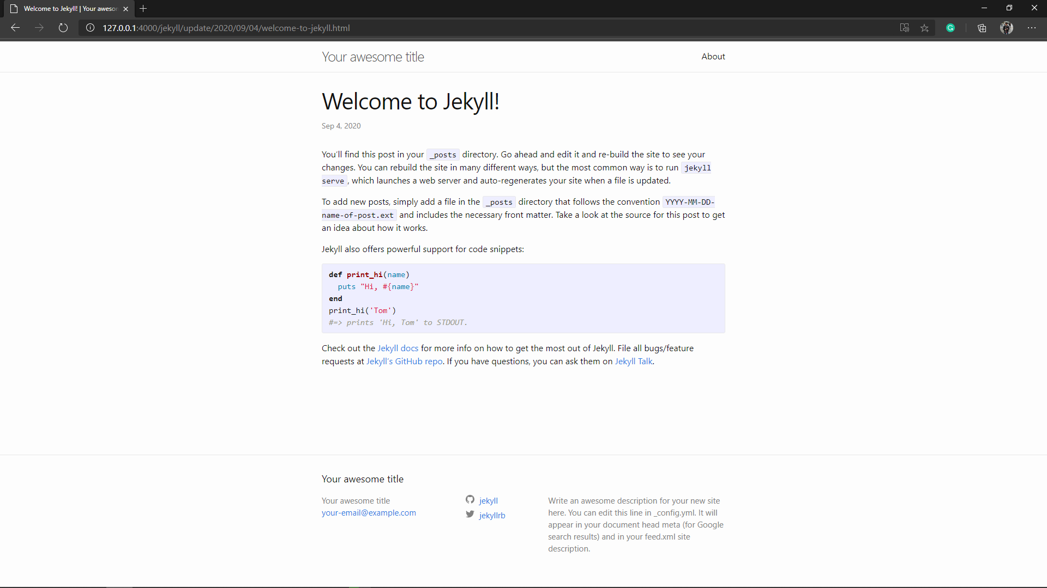Click the browser forward arrow
Screen dimensions: 1047x588
pos(39,28)
